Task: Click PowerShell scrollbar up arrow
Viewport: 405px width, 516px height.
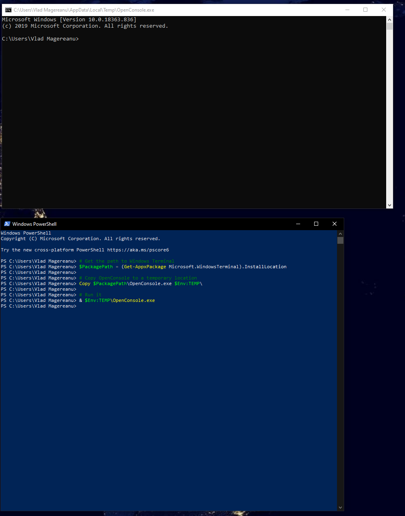Action: [340, 233]
